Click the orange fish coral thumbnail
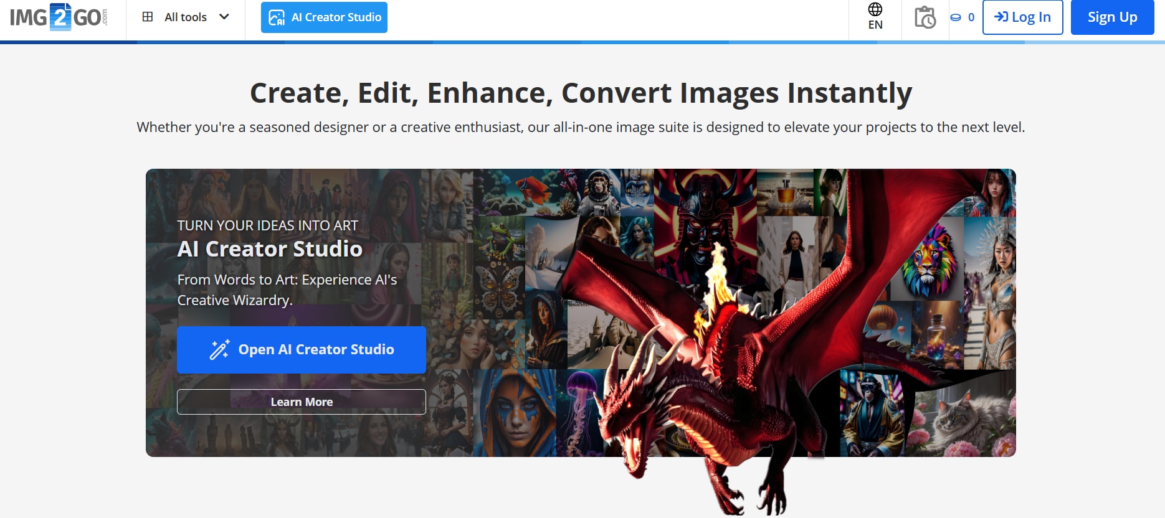 pyautogui.click(x=525, y=192)
